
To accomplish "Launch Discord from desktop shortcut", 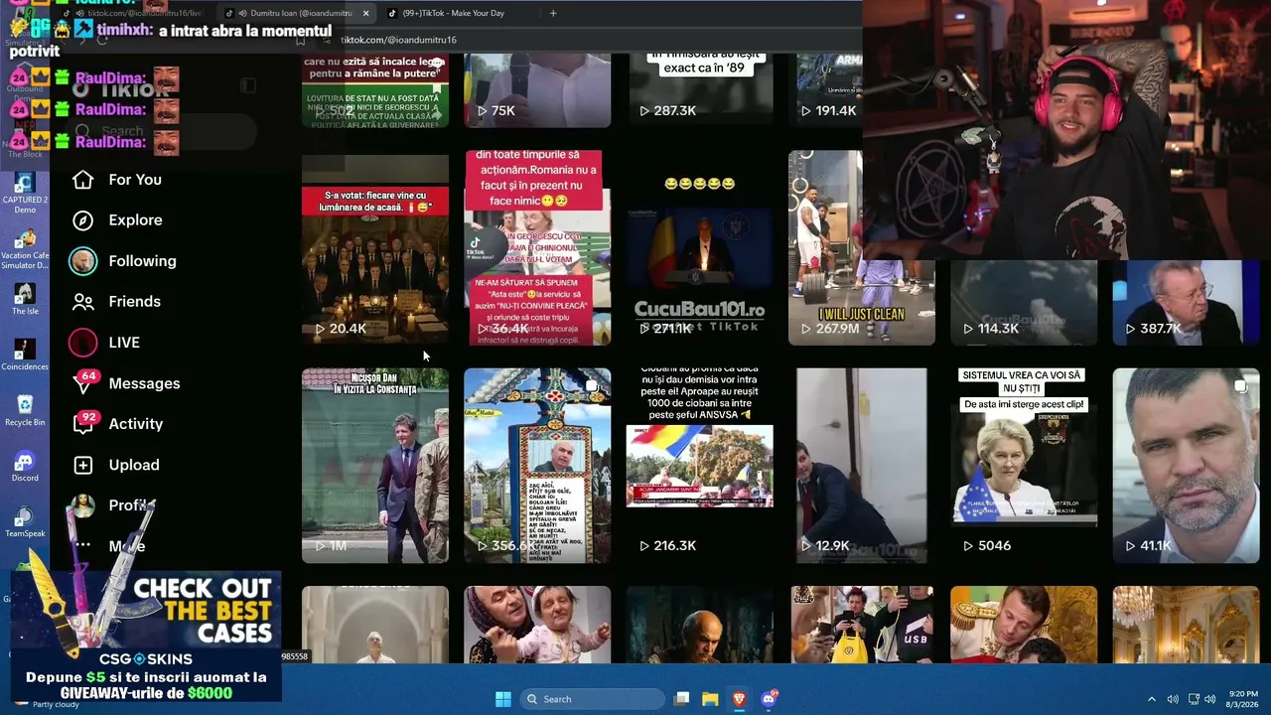I will pyautogui.click(x=25, y=466).
